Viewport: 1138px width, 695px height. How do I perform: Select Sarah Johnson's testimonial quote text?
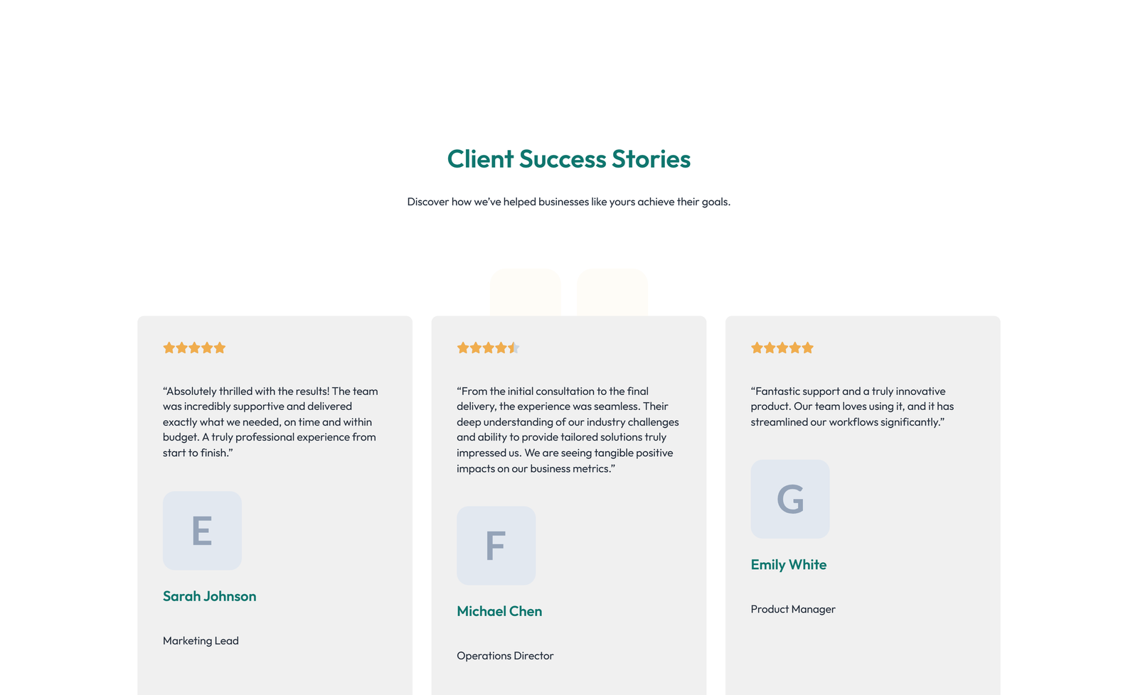[270, 421]
